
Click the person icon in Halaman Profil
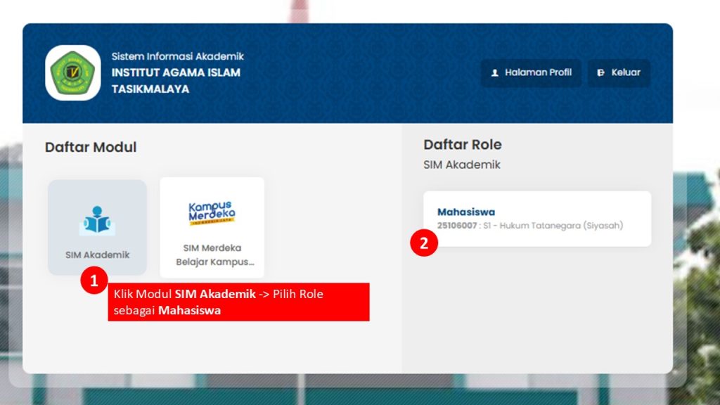tap(494, 72)
